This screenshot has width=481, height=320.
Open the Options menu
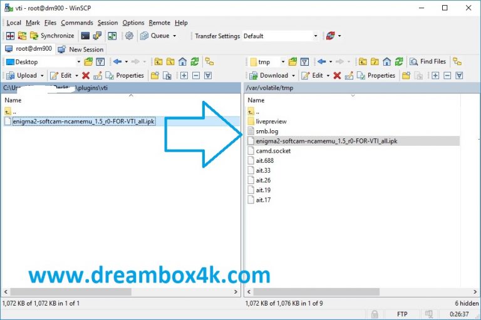coord(133,23)
